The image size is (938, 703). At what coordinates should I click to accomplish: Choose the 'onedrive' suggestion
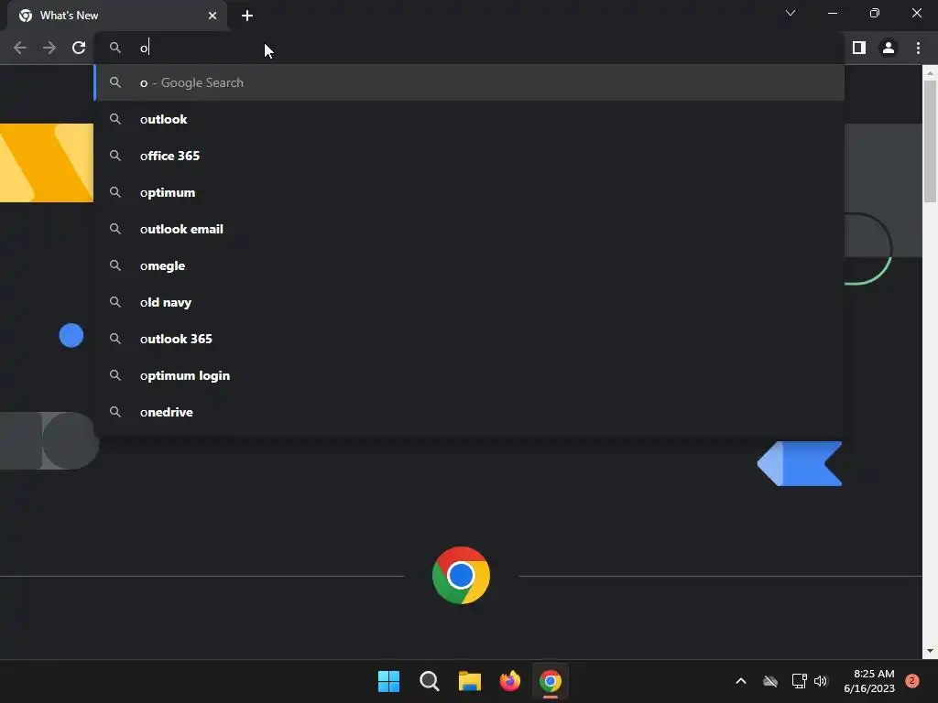click(x=470, y=412)
